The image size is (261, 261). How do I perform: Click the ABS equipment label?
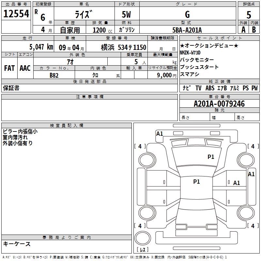pyautogui.click(x=210, y=88)
